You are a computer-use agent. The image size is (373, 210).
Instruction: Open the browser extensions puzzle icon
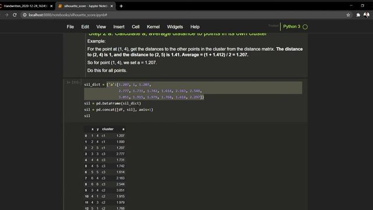358,15
